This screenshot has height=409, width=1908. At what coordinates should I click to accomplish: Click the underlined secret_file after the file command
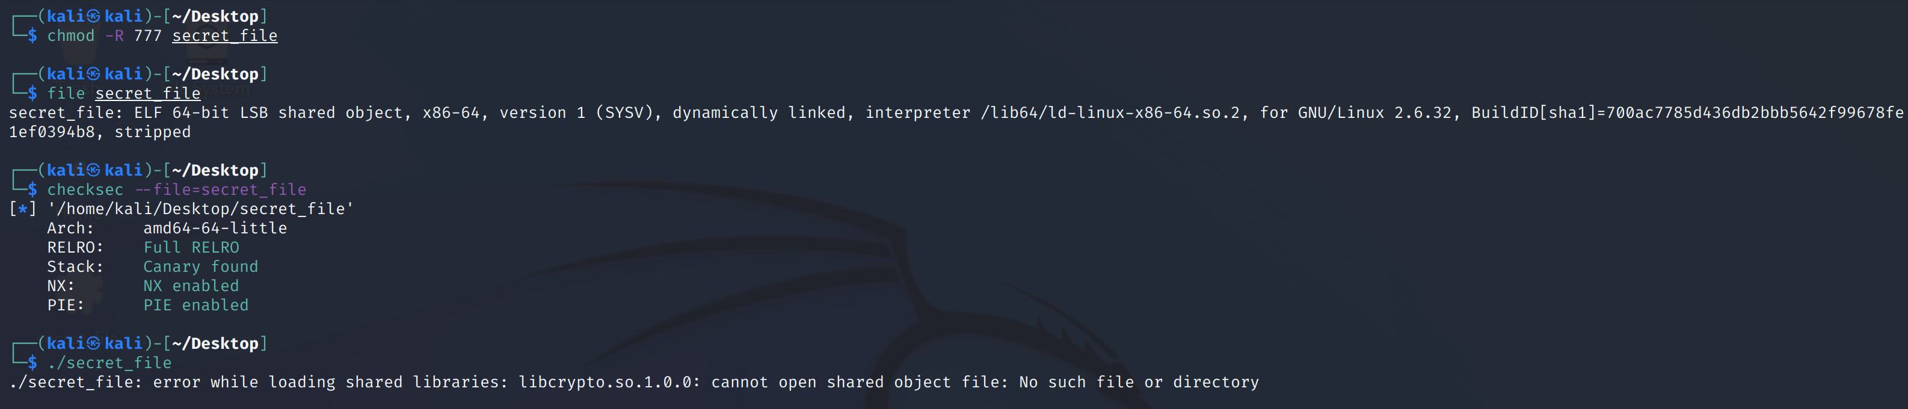[147, 93]
